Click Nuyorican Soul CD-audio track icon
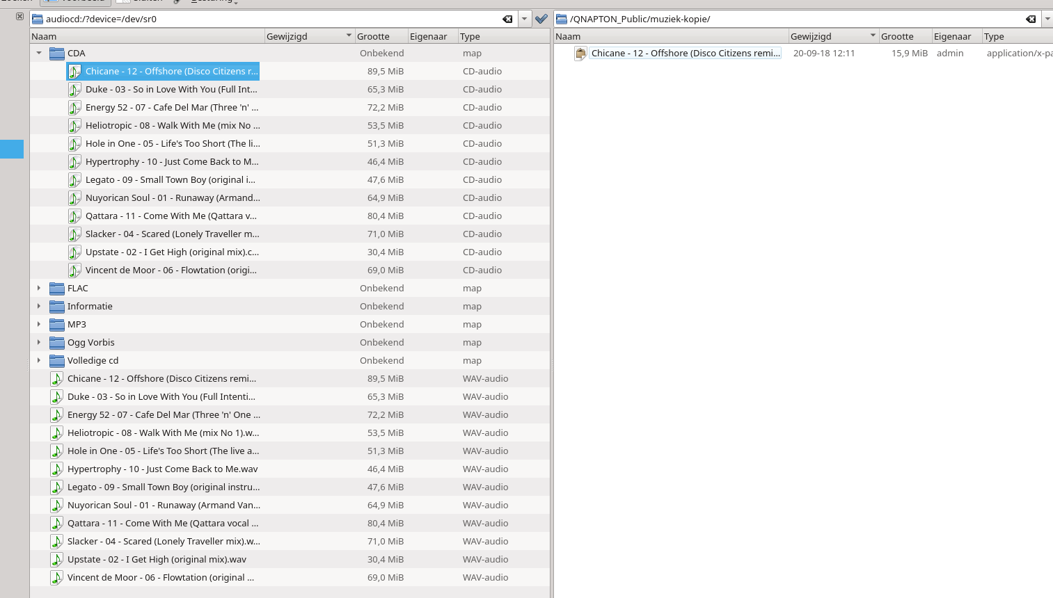Screen dimensions: 1053x598 point(74,197)
